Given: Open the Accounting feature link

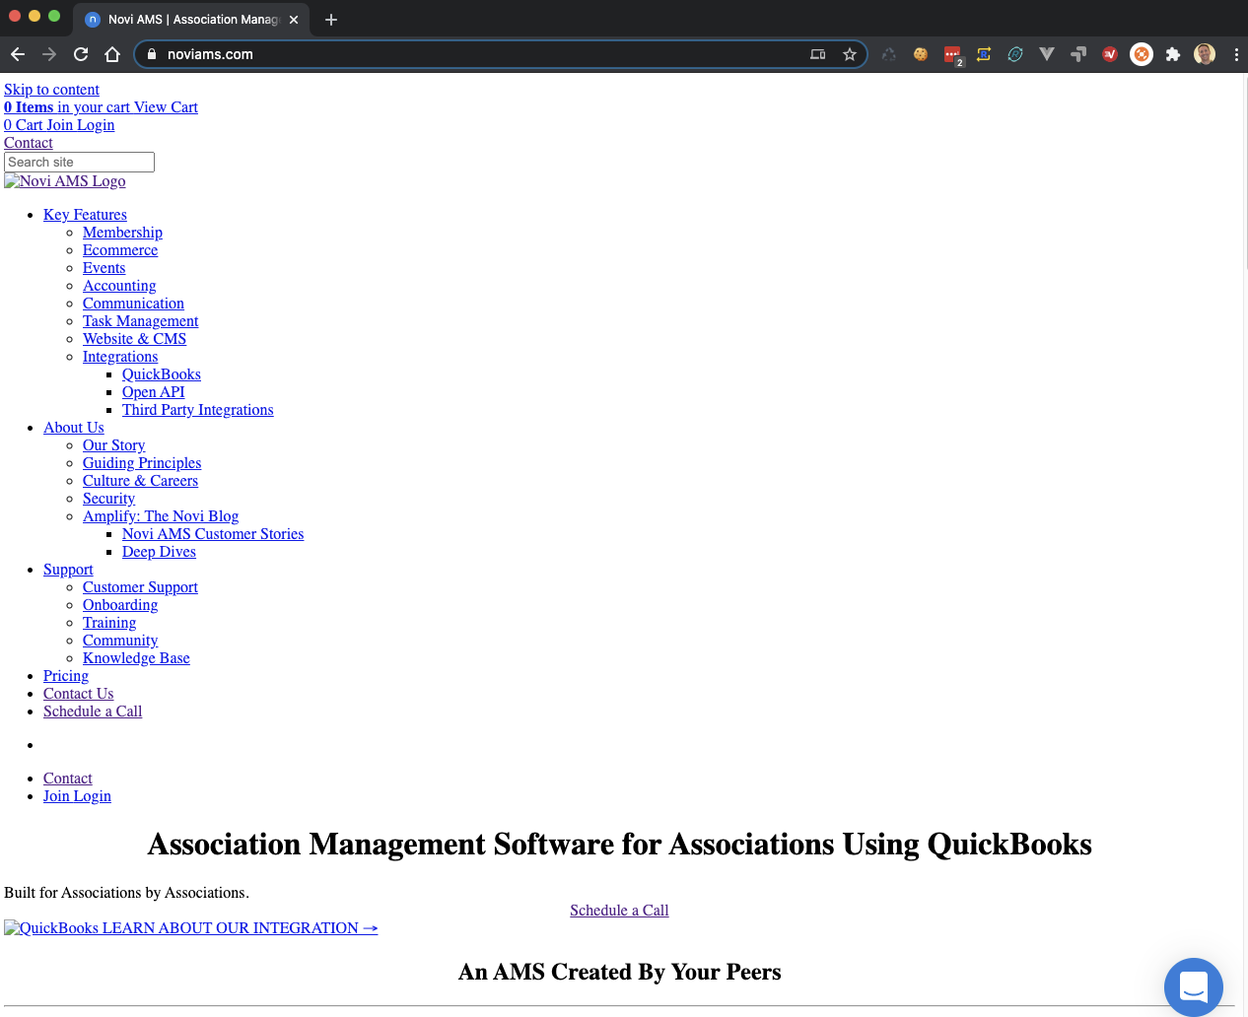Looking at the screenshot, I should coord(119,286).
